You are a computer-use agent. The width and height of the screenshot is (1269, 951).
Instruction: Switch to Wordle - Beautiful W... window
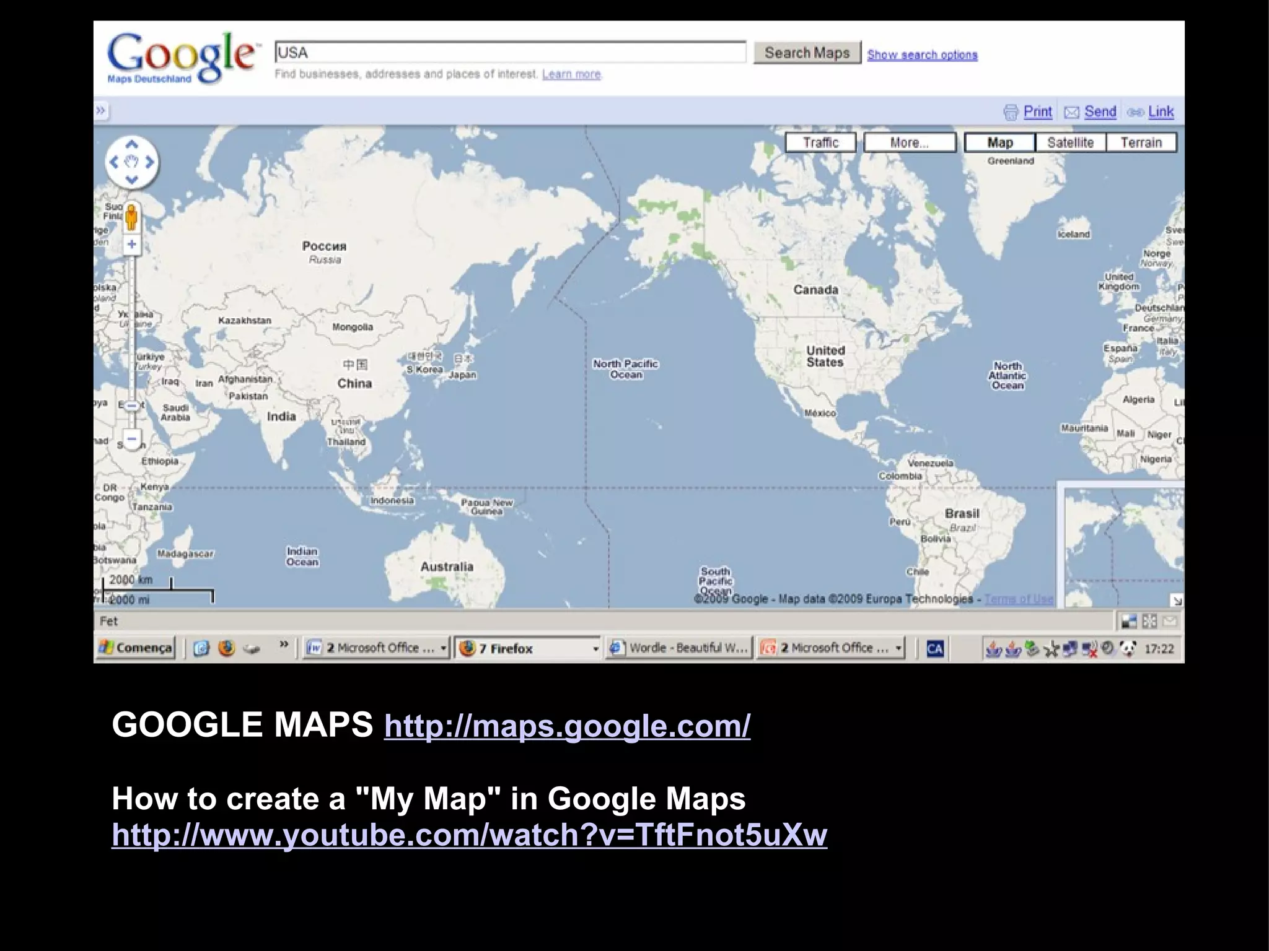tap(679, 648)
